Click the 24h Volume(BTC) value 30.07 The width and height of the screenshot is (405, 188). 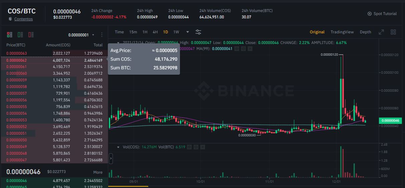(246, 17)
